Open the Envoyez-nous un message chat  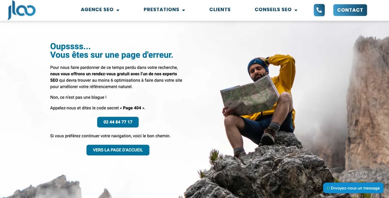pyautogui.click(x=353, y=188)
